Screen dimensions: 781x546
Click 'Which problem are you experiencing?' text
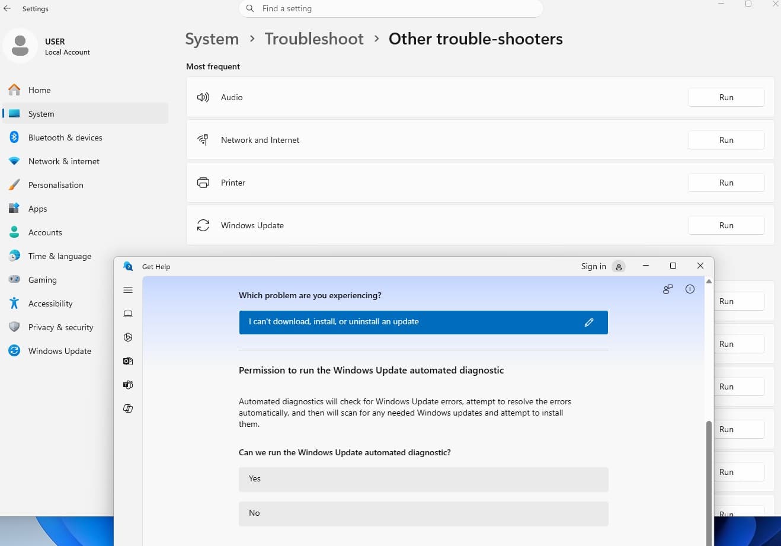pos(310,295)
